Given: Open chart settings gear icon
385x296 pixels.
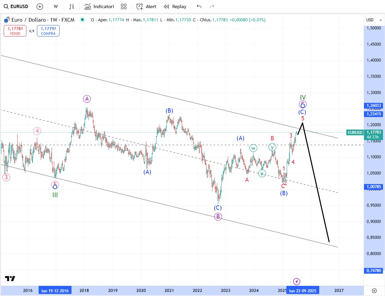Looking at the screenshot, I should 374,291.
